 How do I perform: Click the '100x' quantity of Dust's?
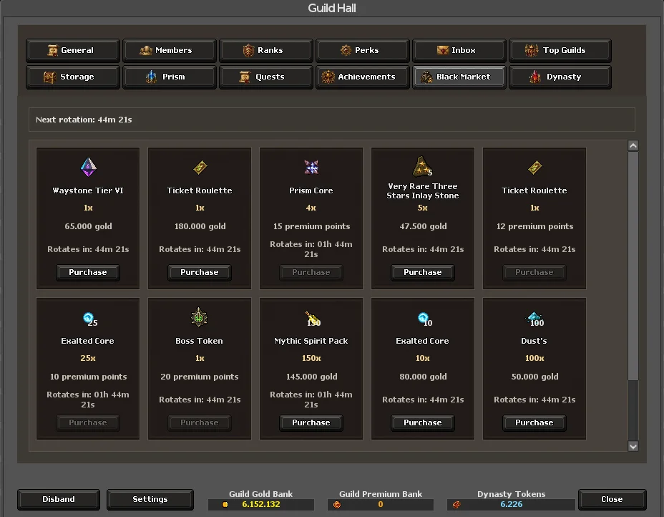click(x=534, y=358)
